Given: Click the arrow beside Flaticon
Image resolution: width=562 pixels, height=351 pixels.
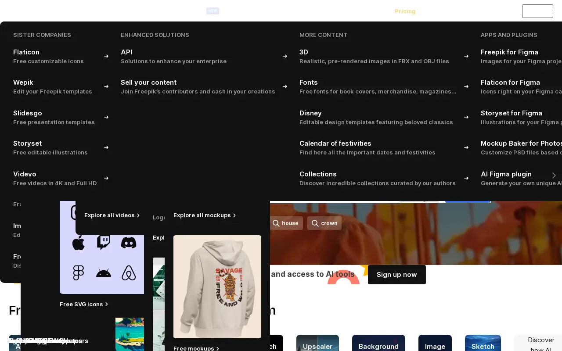Looking at the screenshot, I should tap(106, 56).
